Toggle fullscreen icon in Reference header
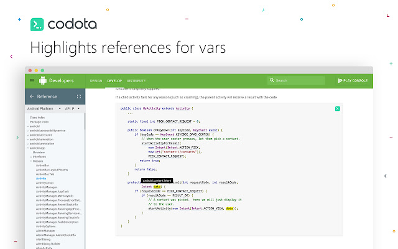Screen dimensions: 398x249 pos(79,96)
